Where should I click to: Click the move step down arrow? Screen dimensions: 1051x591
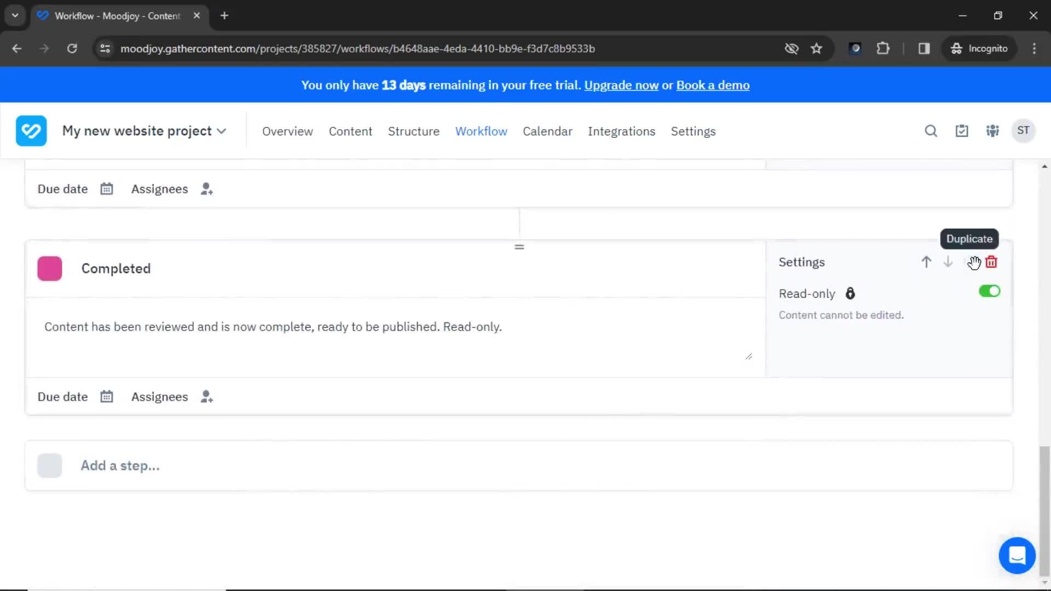(948, 262)
